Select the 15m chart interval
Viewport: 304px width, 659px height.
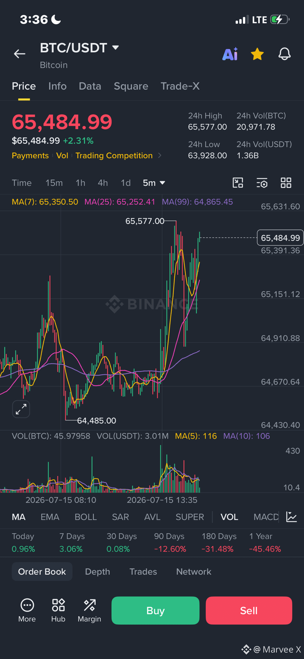[x=54, y=183]
